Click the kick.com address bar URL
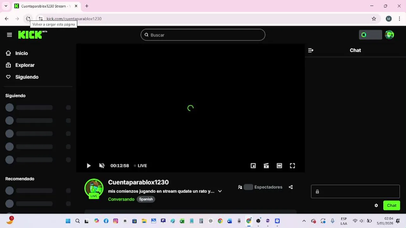This screenshot has width=406, height=228. [x=74, y=19]
